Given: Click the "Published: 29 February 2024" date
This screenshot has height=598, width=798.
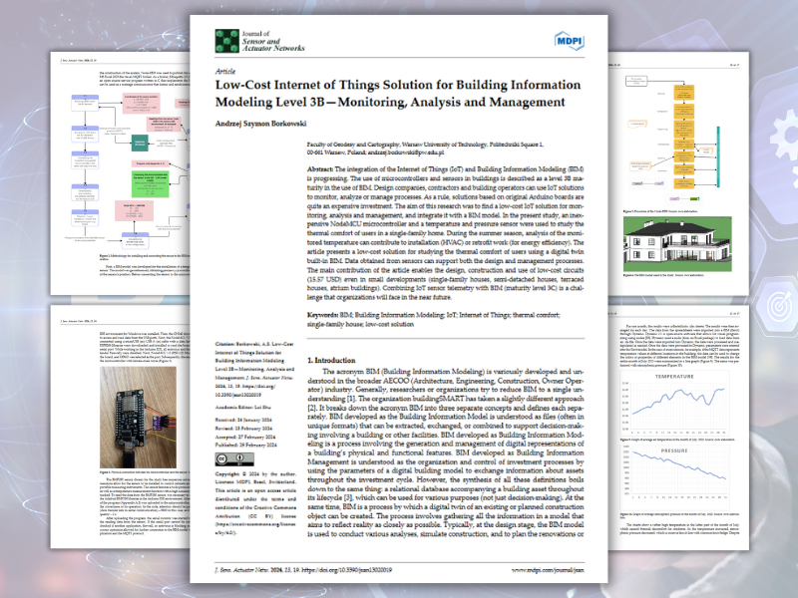Looking at the screenshot, I should (245, 445).
